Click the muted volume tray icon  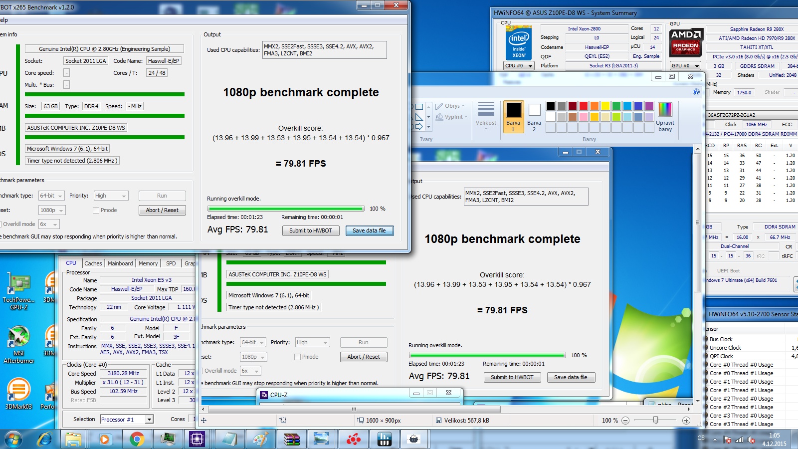click(x=751, y=440)
